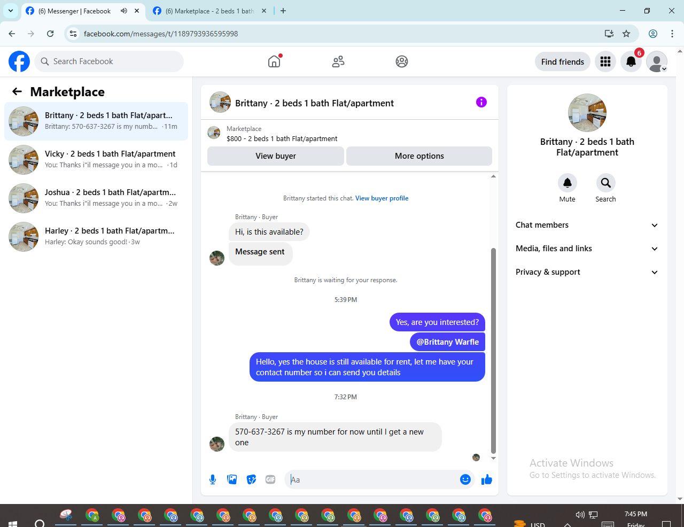Image resolution: width=684 pixels, height=527 pixels.
Task: Click the More options button
Action: [x=419, y=156]
